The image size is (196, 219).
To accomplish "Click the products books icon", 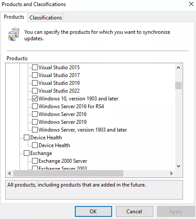I will [x=14, y=34].
